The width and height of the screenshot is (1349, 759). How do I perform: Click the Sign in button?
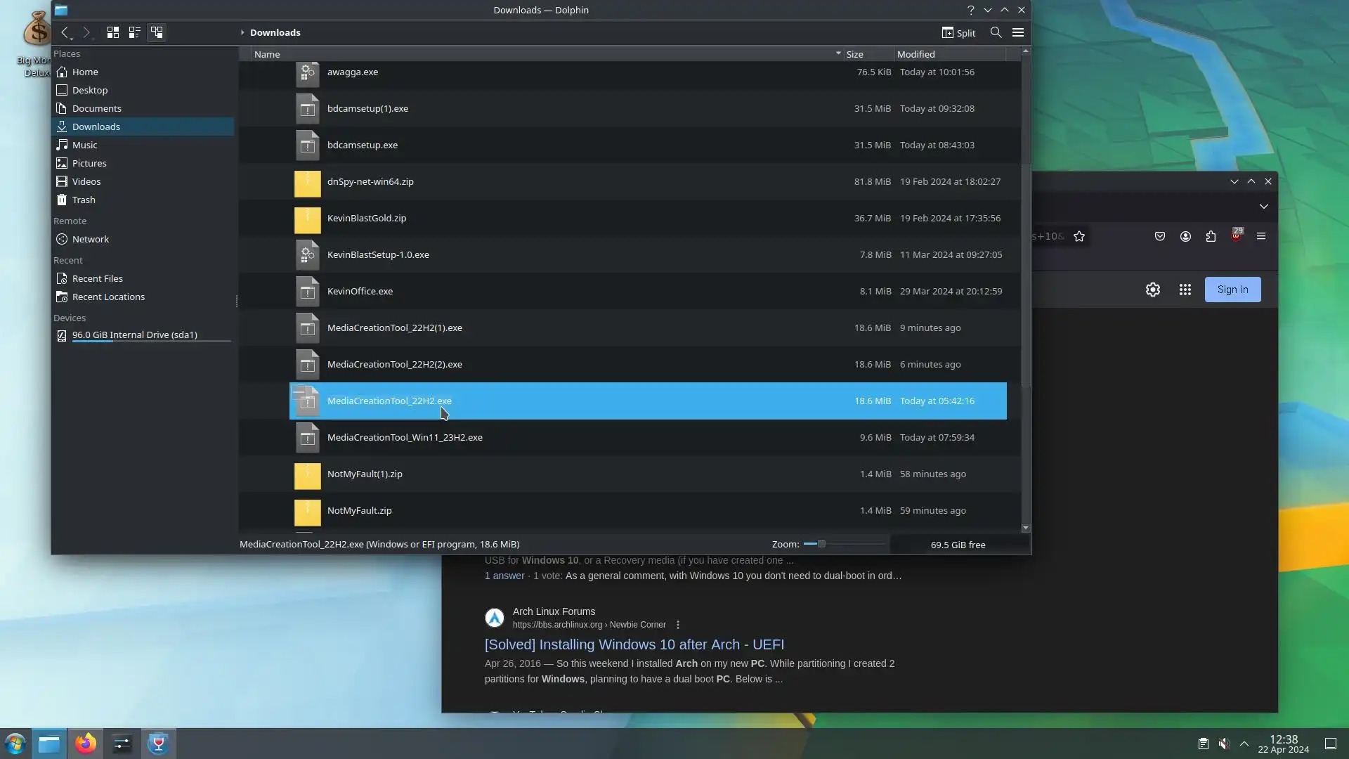pyautogui.click(x=1232, y=290)
